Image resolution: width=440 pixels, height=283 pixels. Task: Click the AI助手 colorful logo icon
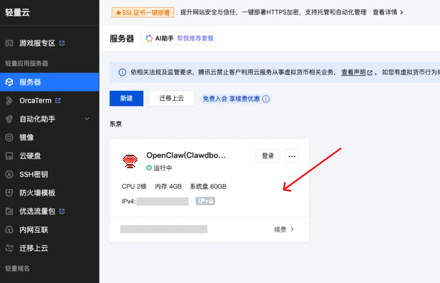coord(149,38)
